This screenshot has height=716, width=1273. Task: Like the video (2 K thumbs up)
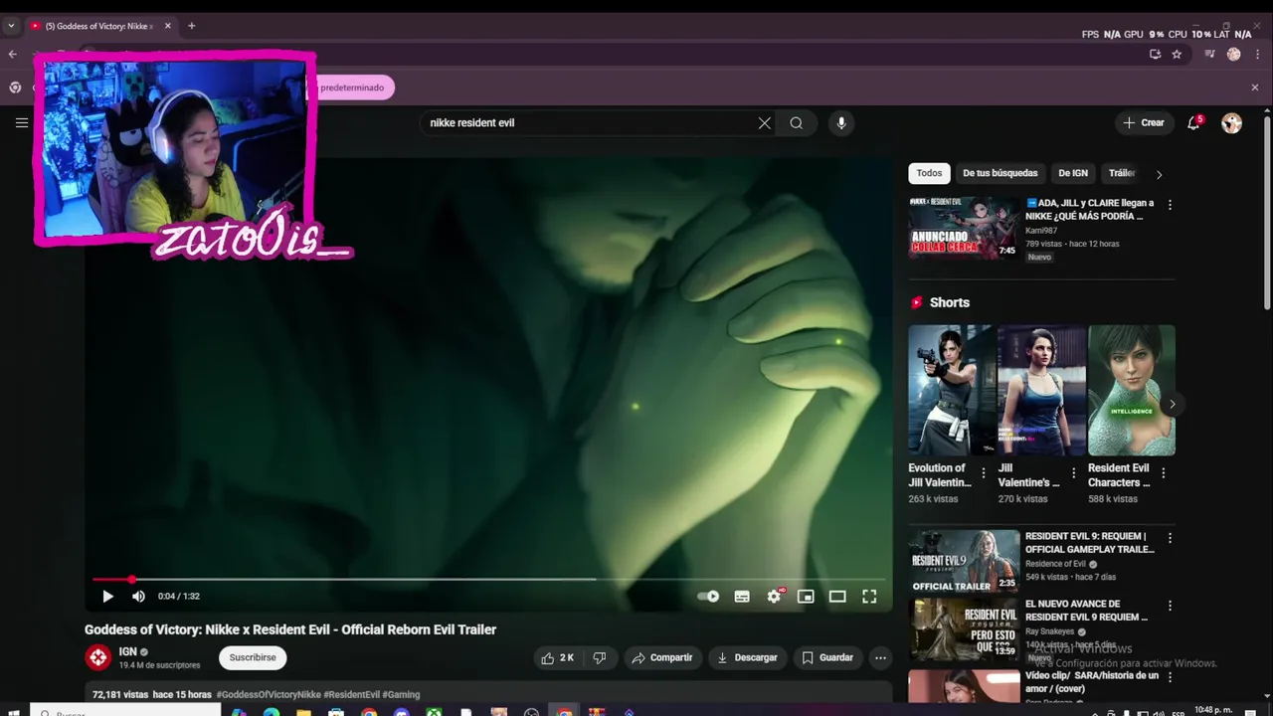click(x=557, y=657)
